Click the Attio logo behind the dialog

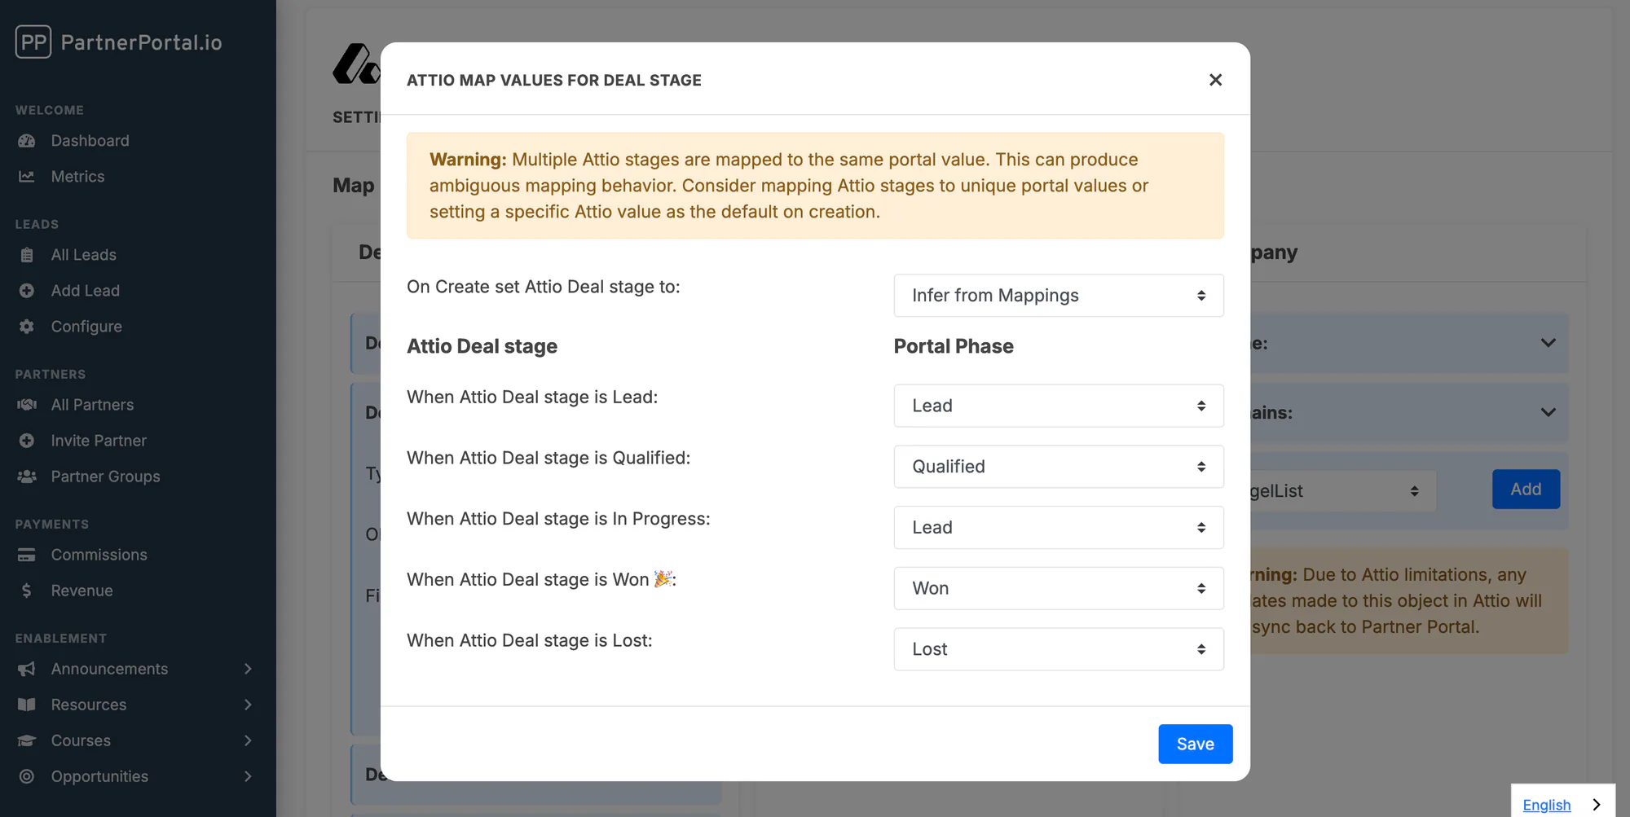coord(356,64)
